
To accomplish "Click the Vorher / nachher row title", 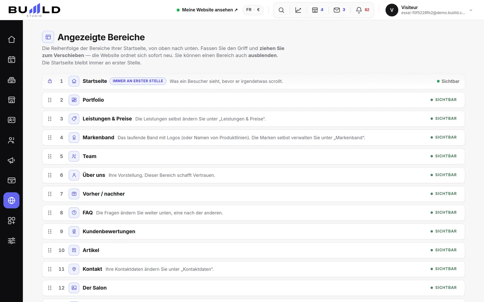I will pyautogui.click(x=104, y=194).
